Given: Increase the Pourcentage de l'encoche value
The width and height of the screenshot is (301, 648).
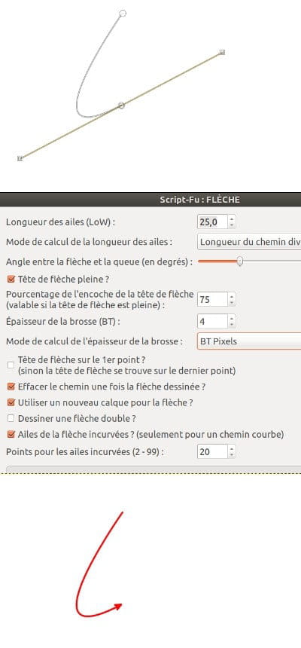Looking at the screenshot, I should (x=232, y=297).
